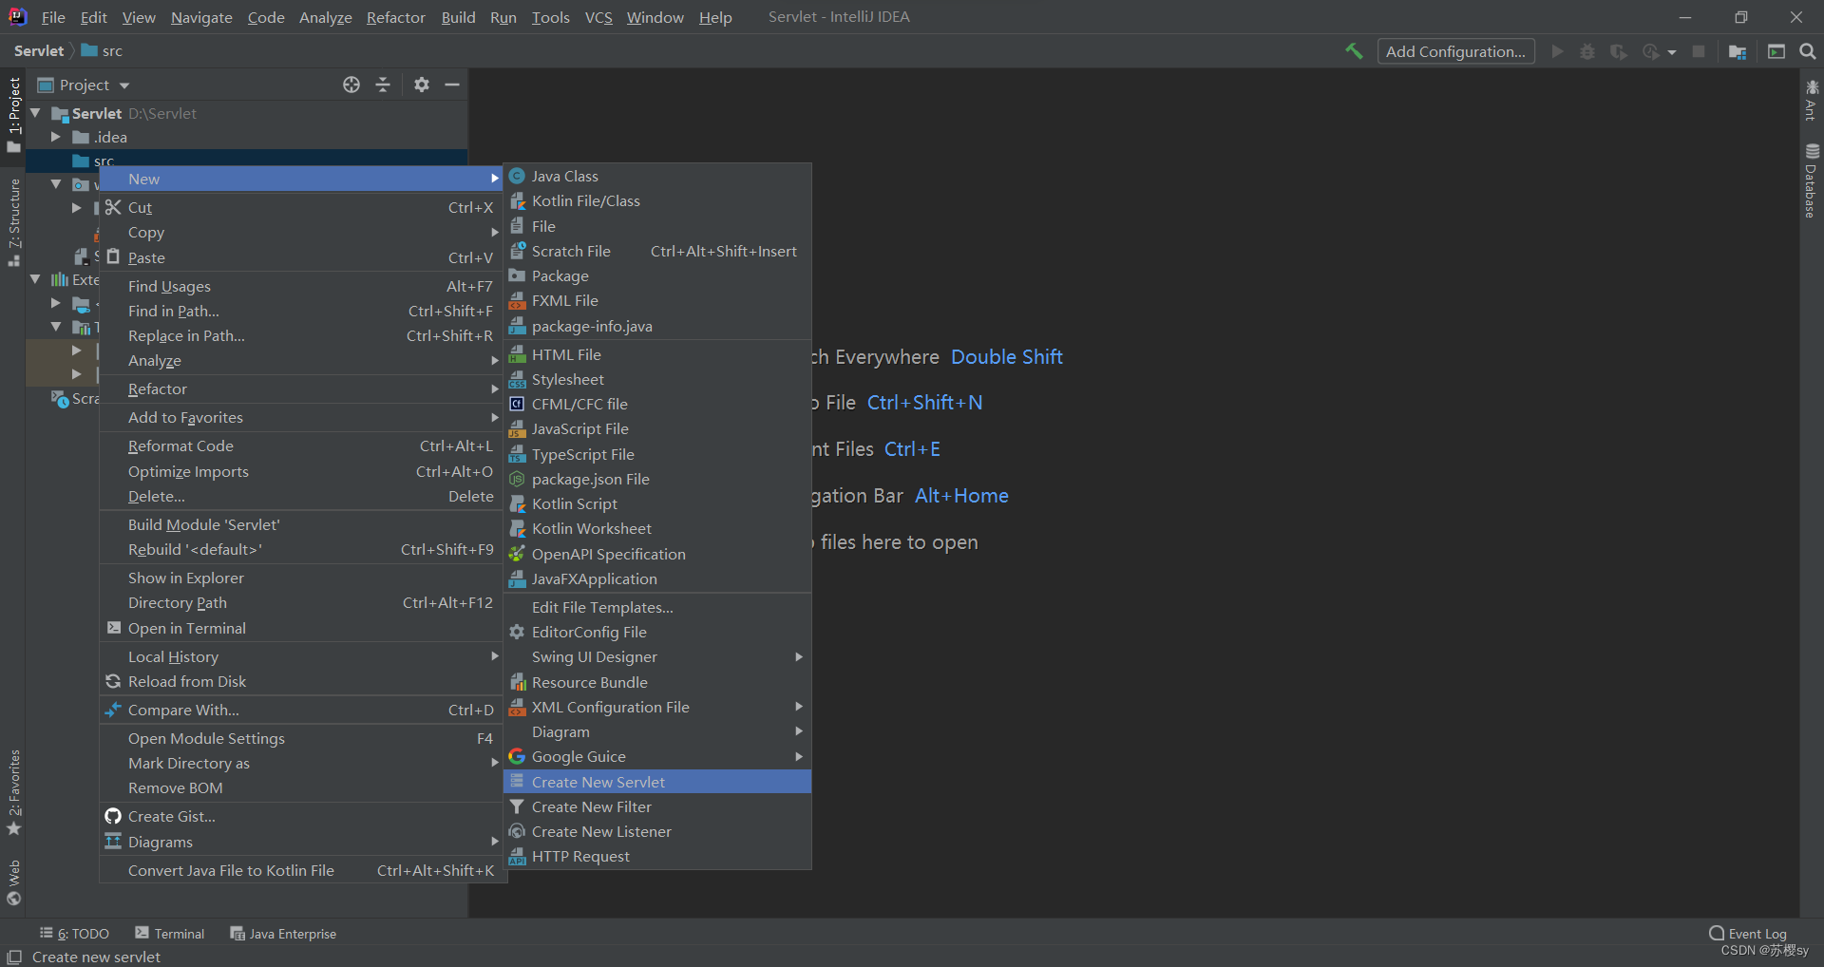Image resolution: width=1824 pixels, height=967 pixels.
Task: Open the Ant tool window tab
Action: (1811, 100)
